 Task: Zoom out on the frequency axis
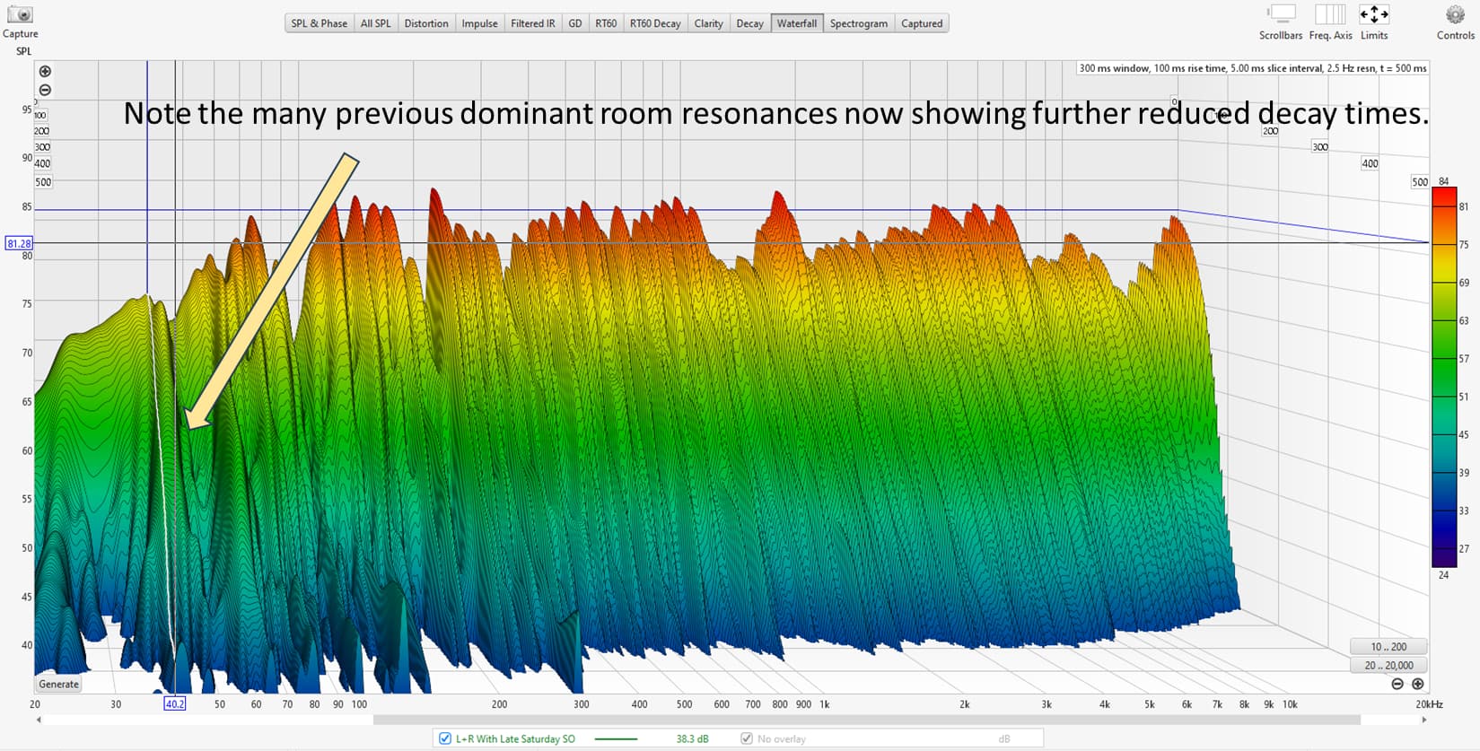(1397, 684)
